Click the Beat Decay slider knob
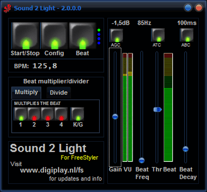The height and width of the screenshot is (192, 207). (x=185, y=149)
